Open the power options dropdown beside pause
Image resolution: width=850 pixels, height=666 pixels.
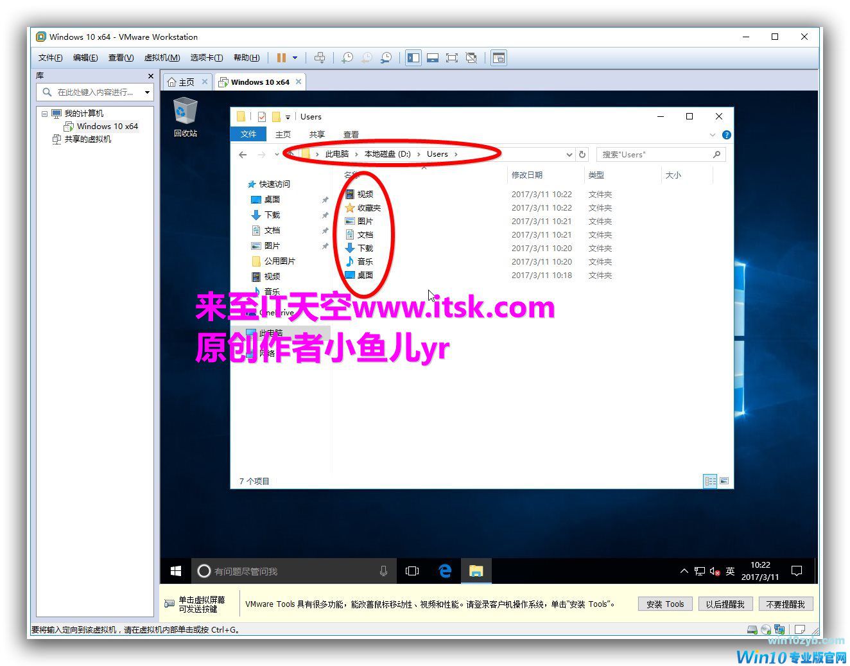tap(295, 58)
